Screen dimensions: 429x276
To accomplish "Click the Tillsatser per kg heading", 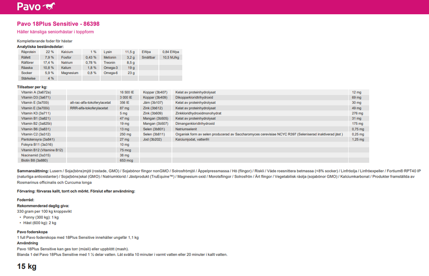I will tap(32, 87).
